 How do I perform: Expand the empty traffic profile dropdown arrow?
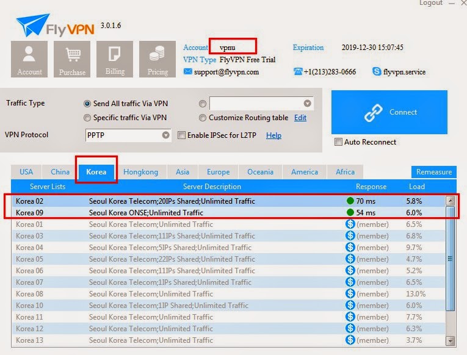point(307,103)
